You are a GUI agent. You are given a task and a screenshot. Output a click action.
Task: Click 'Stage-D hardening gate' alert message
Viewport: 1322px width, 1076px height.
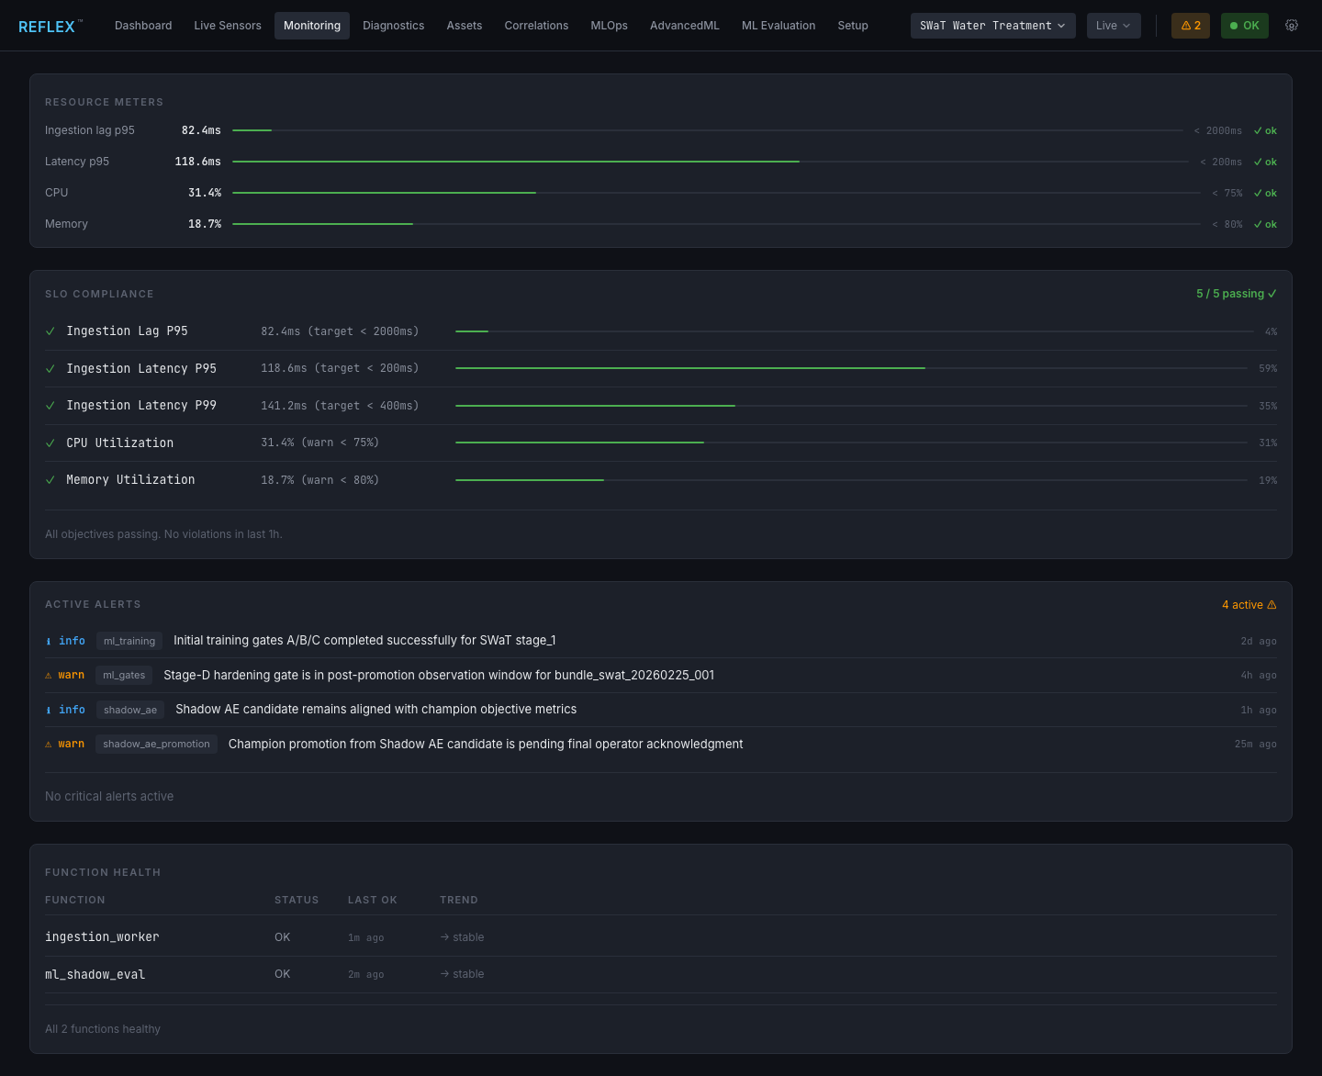pyautogui.click(x=439, y=675)
